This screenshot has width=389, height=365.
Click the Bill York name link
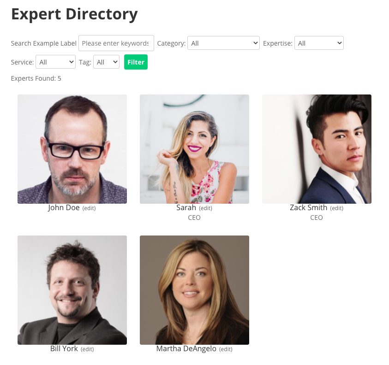[64, 349]
